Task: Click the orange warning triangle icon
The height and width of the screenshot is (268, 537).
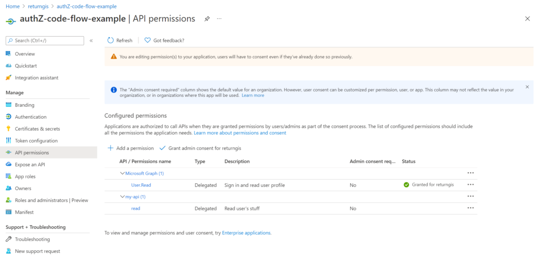Action: 114,57
